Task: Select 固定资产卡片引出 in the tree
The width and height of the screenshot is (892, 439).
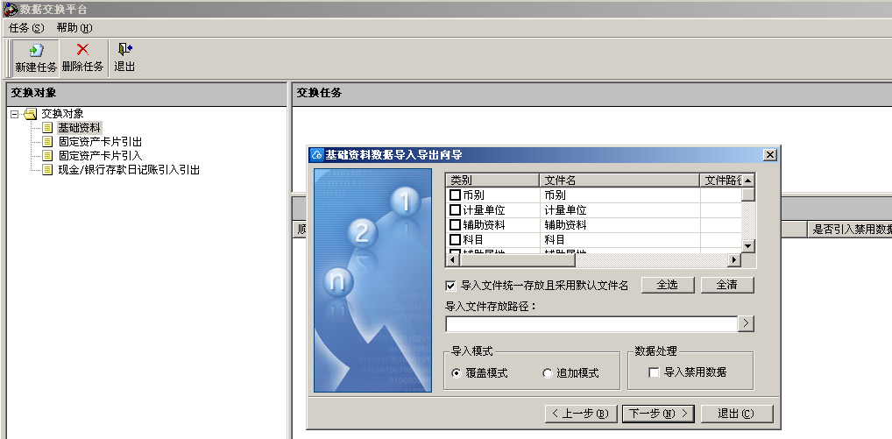Action: pos(100,142)
